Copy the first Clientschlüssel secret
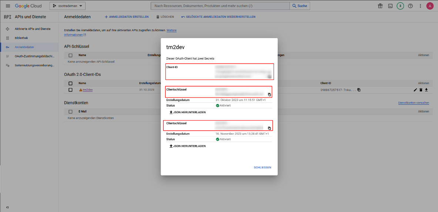 point(270,95)
